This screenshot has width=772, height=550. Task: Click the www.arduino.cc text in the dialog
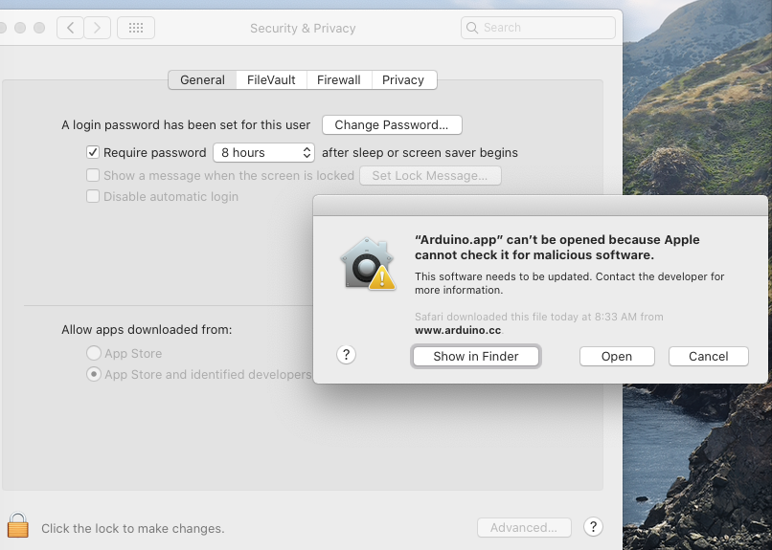[x=458, y=330]
